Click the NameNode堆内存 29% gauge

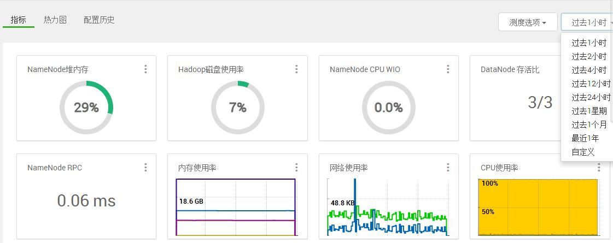click(x=86, y=108)
